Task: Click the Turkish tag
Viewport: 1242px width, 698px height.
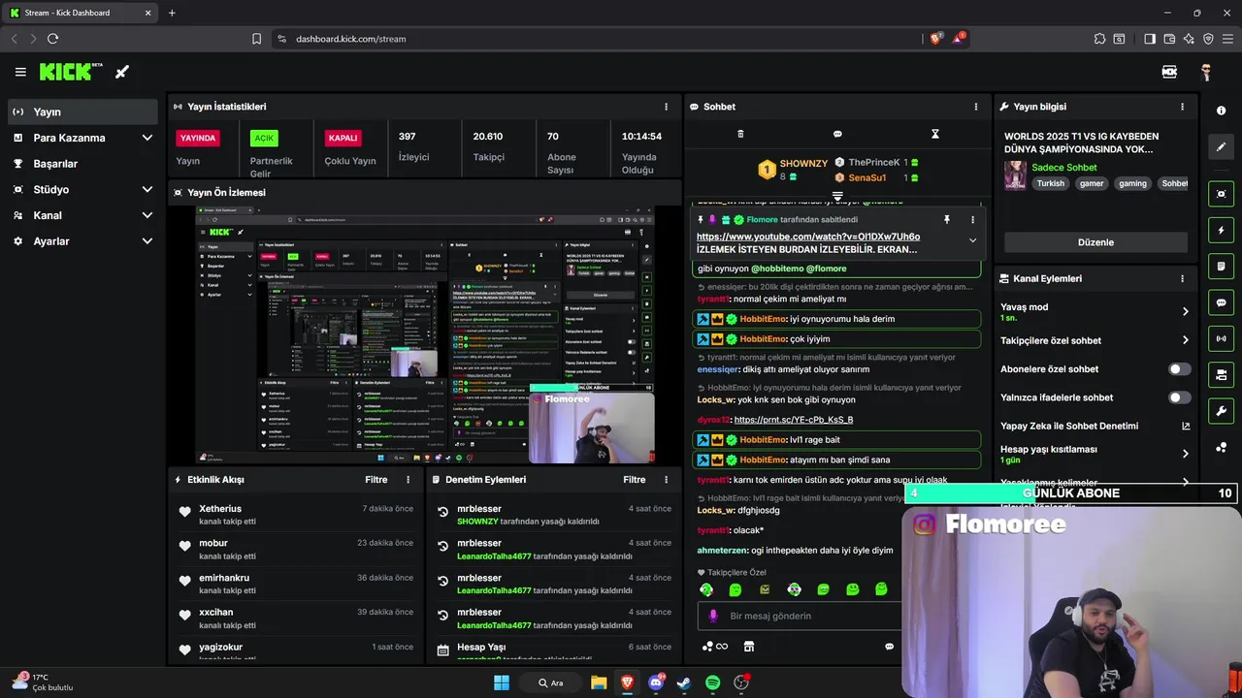Action: (x=1050, y=183)
